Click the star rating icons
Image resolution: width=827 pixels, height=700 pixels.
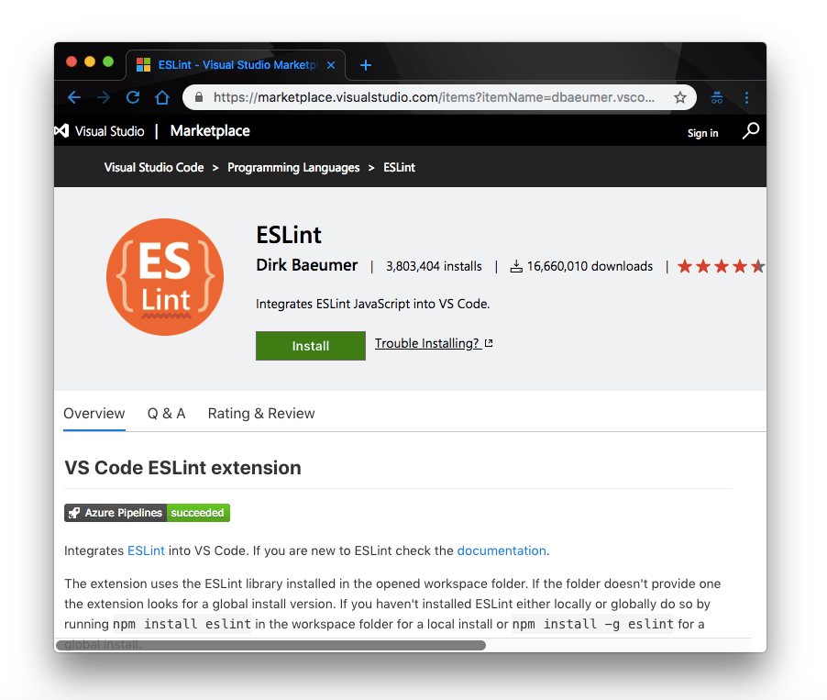pos(721,266)
